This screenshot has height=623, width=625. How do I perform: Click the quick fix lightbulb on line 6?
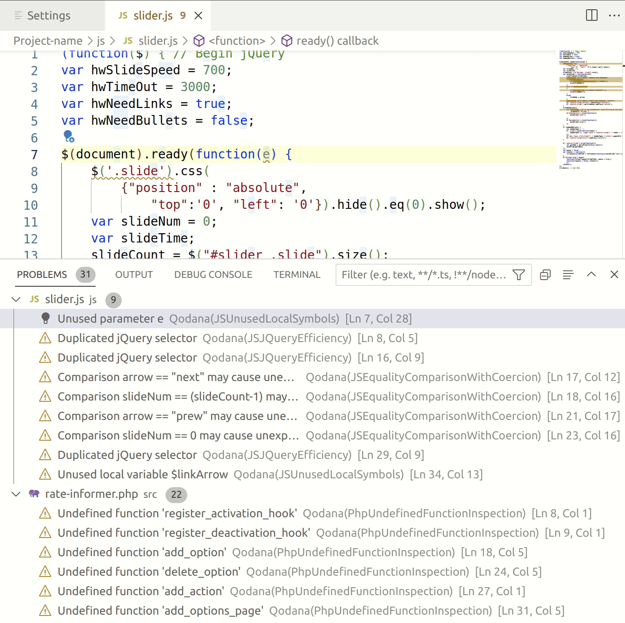(68, 137)
